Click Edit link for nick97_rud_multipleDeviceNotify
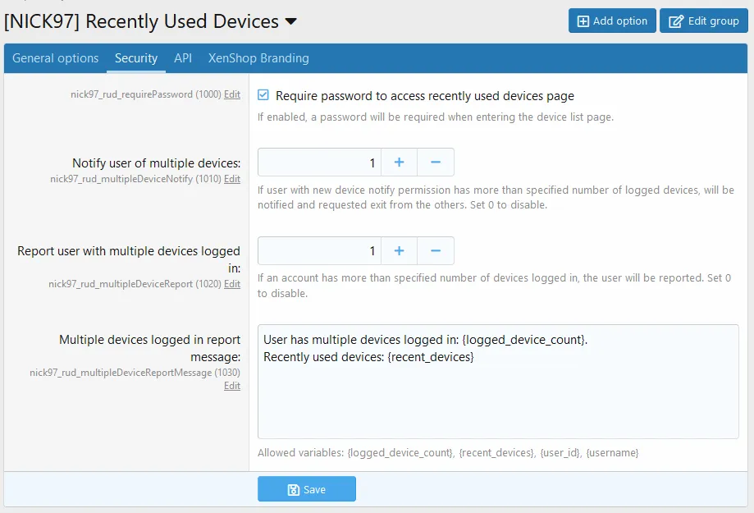Viewport: 754px width, 513px height. click(x=232, y=179)
